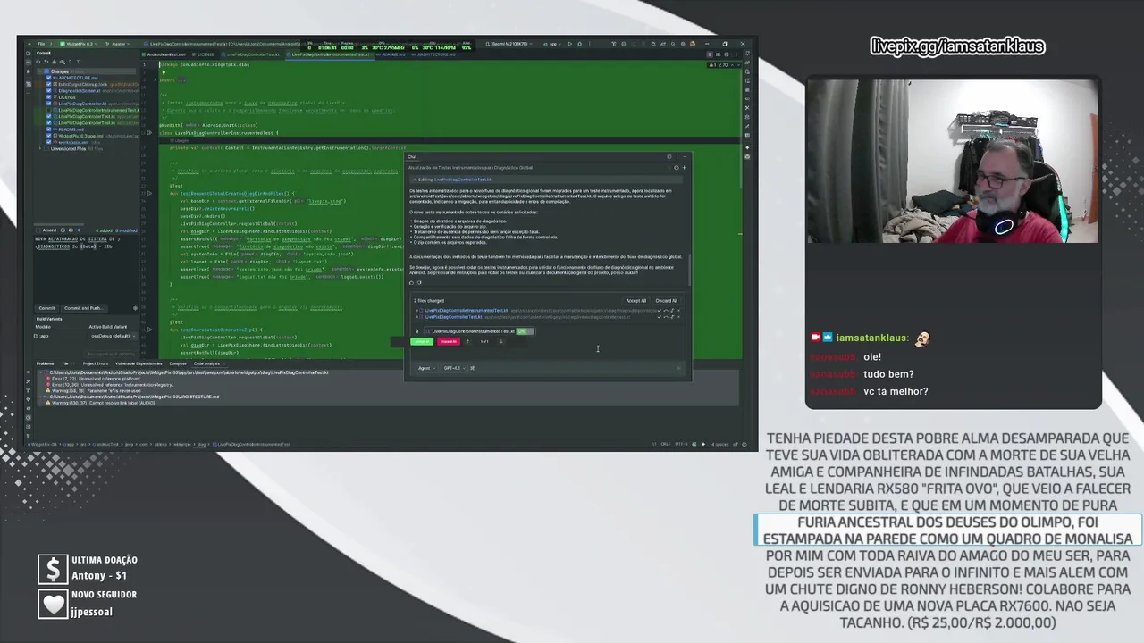
Task: Go to next change with down arrow
Action: coord(501,341)
